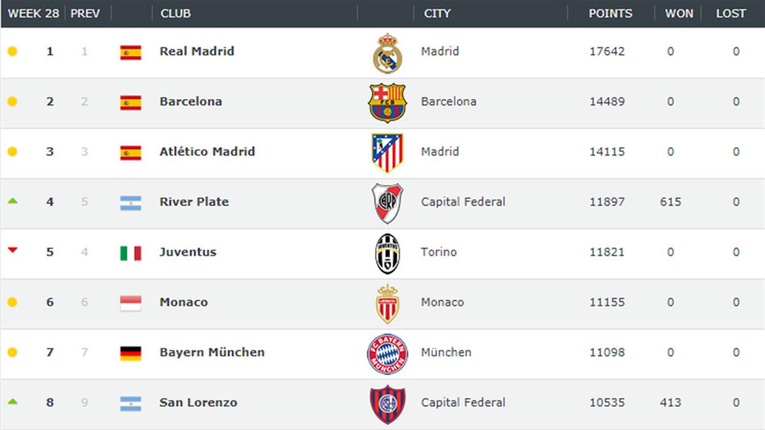Open the Atlético Madrid club name link
The height and width of the screenshot is (430, 765).
[207, 152]
